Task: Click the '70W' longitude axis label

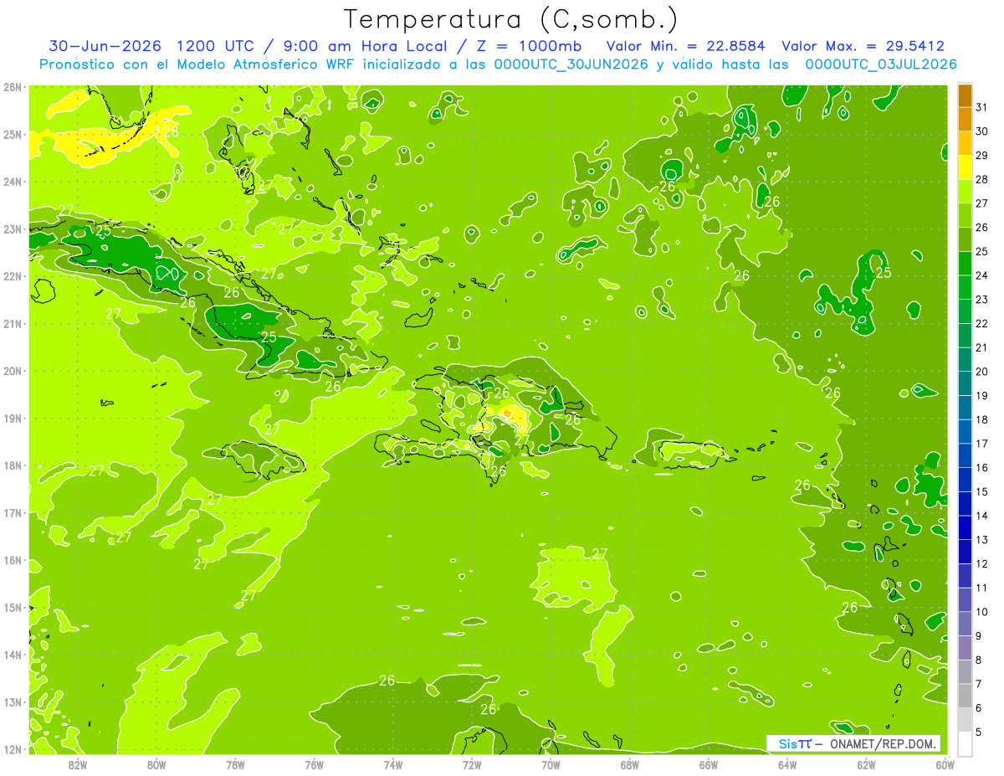Action: 551,764
